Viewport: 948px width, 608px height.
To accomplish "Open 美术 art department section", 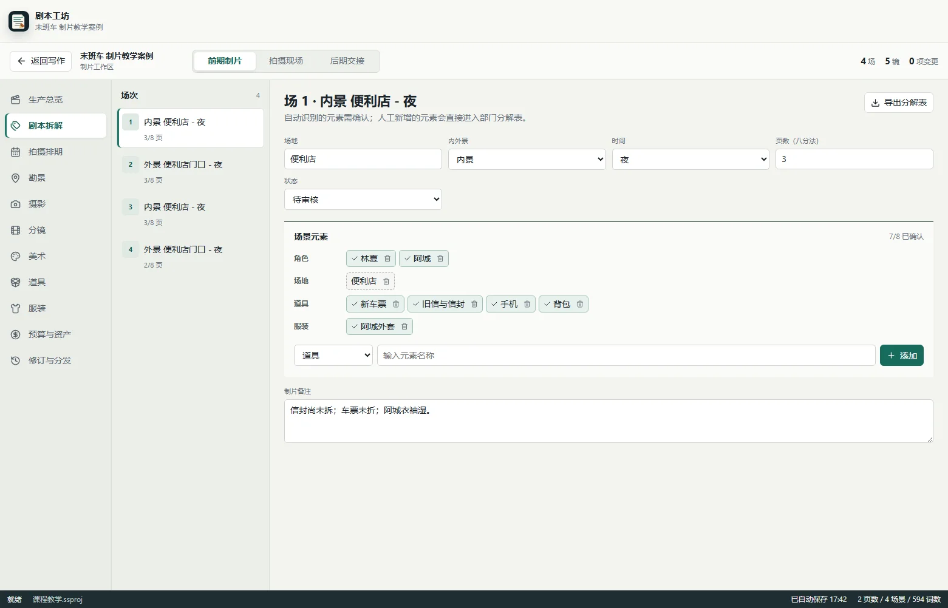I will [56, 256].
